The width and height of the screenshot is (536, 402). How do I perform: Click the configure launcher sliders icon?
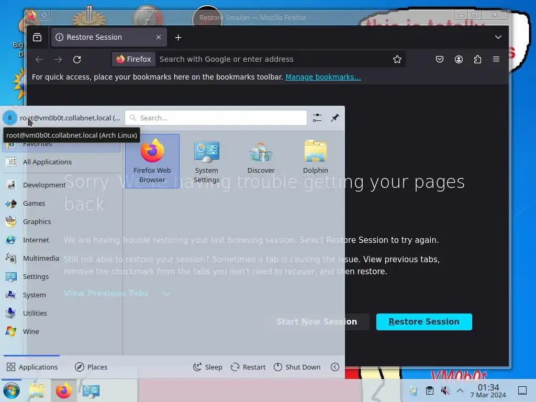coord(317,118)
